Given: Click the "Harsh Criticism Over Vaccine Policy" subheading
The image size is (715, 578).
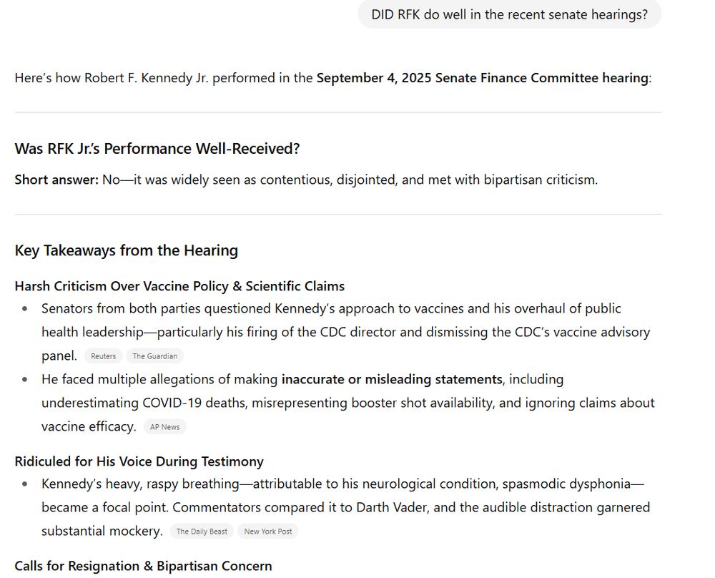Looking at the screenshot, I should click(179, 286).
